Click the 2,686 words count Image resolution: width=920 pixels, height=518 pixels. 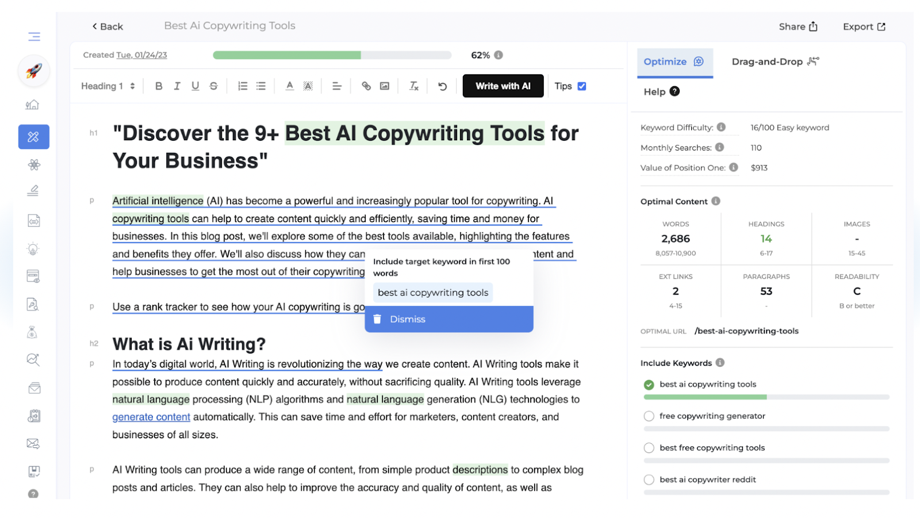(x=676, y=239)
